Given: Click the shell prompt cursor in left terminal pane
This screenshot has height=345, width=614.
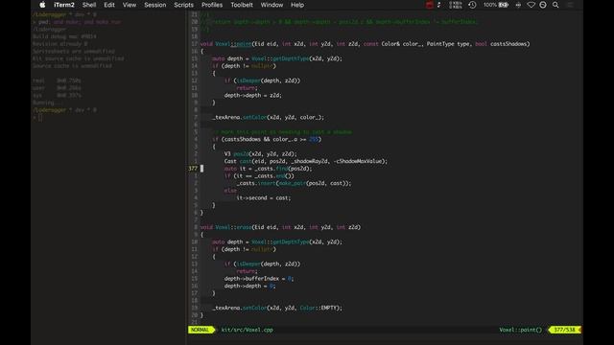Looking at the screenshot, I should pyautogui.click(x=40, y=117).
